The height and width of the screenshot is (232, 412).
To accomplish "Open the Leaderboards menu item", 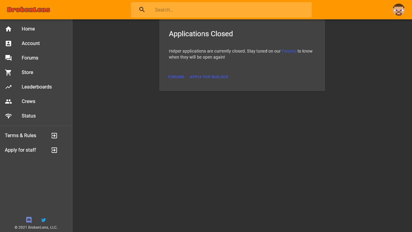I will [36, 87].
